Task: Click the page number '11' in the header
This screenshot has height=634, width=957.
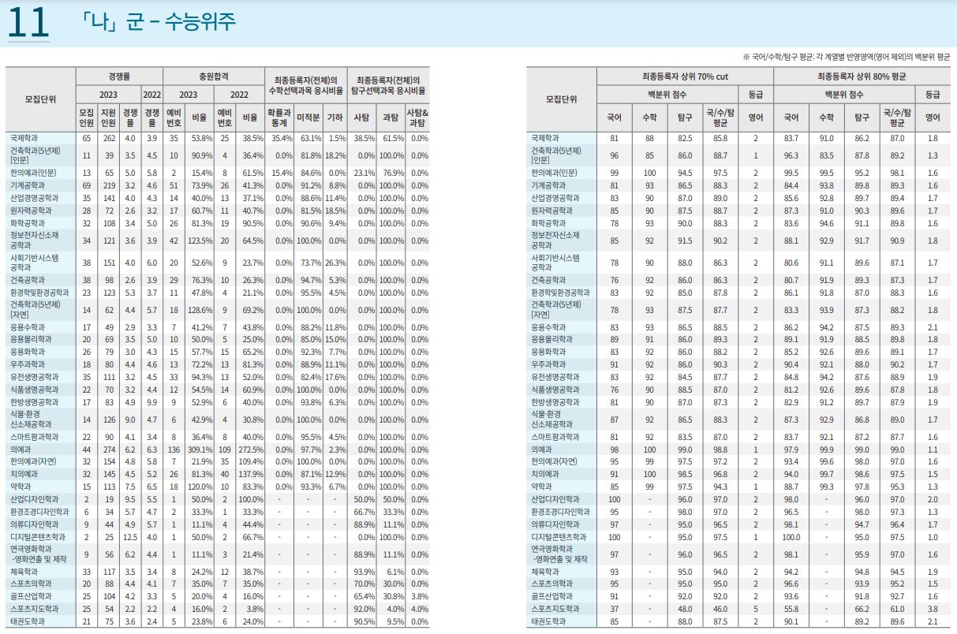Action: 29,23
